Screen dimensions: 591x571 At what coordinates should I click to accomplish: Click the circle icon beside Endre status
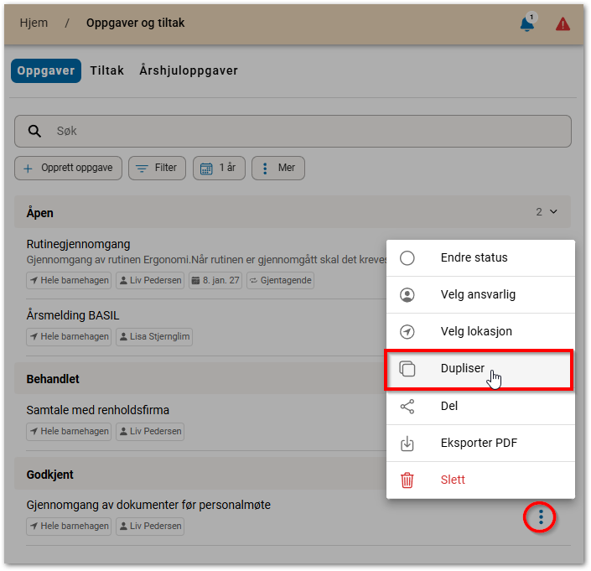(407, 258)
